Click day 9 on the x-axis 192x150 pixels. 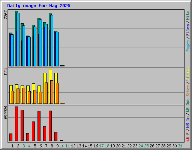[57, 146]
